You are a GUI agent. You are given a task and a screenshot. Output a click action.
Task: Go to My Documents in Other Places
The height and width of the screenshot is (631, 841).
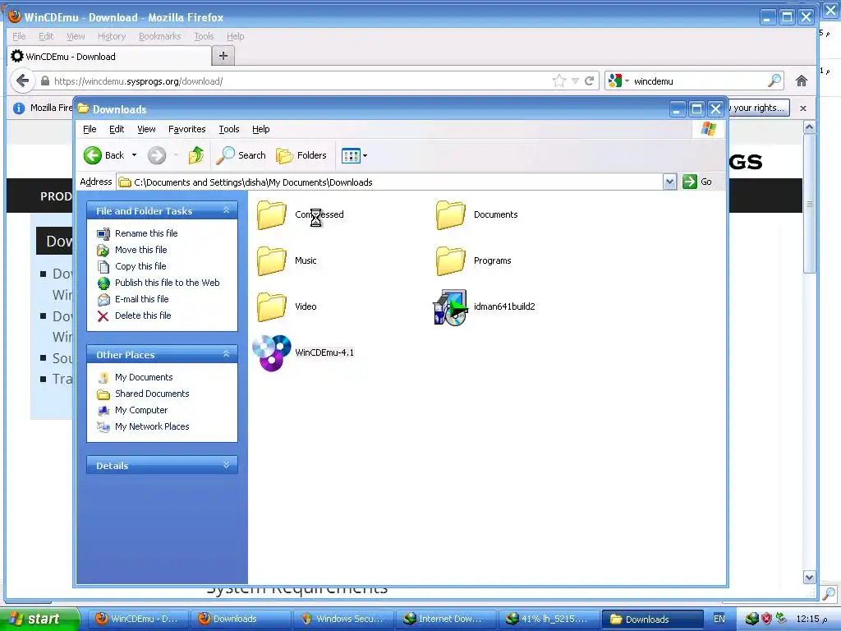(144, 377)
